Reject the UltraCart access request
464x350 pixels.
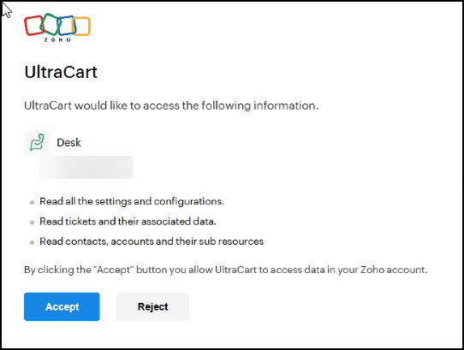coord(152,306)
